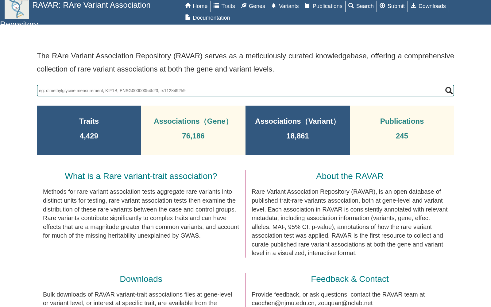This screenshot has height=307, width=491.
Task: Click the number 18,861 variant associations
Action: [298, 136]
